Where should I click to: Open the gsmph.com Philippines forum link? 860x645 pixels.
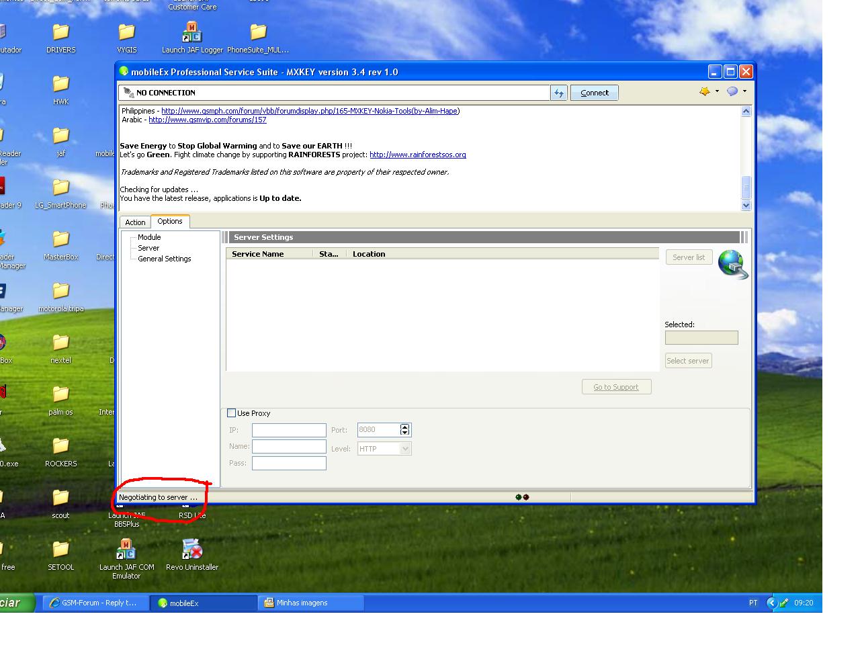310,111
